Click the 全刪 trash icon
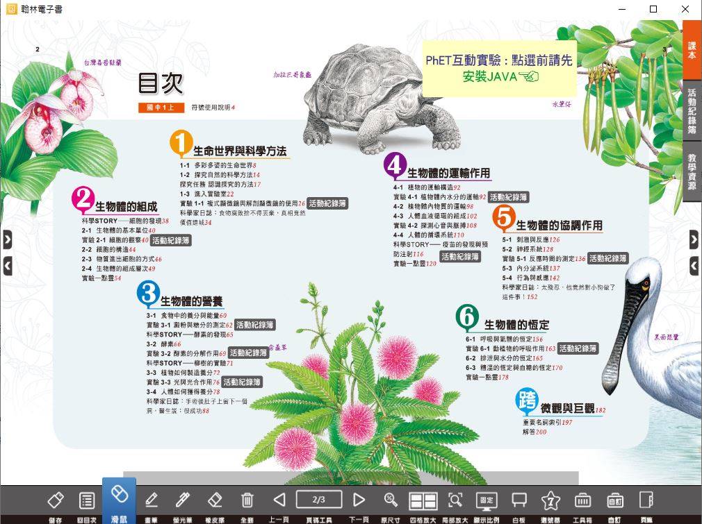This screenshot has height=524, width=702. (247, 500)
